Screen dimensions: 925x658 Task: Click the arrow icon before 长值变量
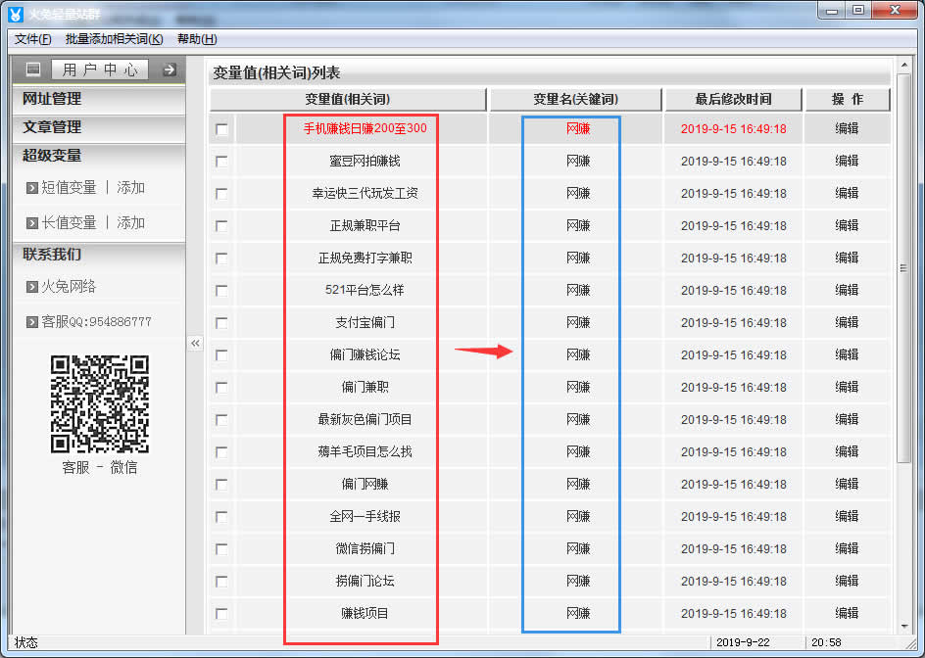(x=32, y=223)
